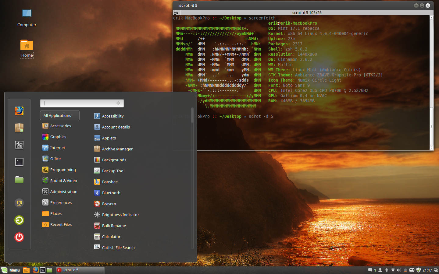Click the Bluetooth tray icon
This screenshot has width=439, height=274.
point(387,270)
